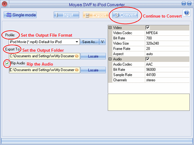Go to step 1 Input tab
The width and height of the screenshot is (194, 145).
click(x=66, y=15)
